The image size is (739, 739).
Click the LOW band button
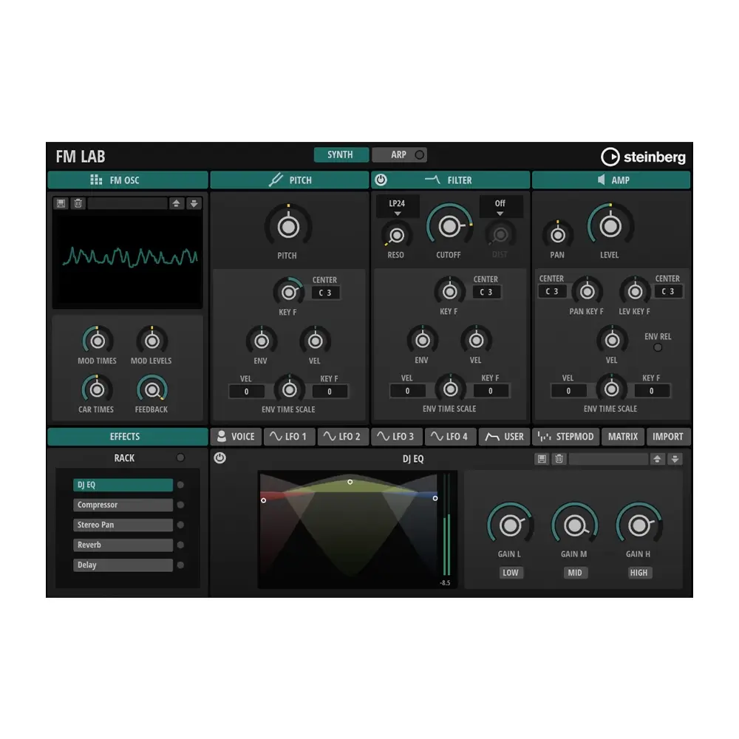(511, 573)
